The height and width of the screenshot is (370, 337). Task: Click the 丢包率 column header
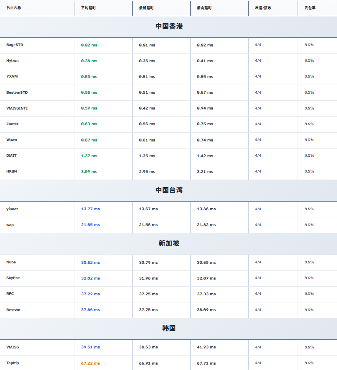click(310, 8)
